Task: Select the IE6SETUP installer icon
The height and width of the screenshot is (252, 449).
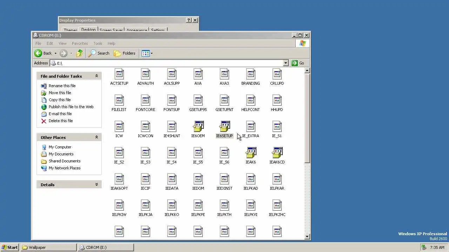Action: pos(224,127)
